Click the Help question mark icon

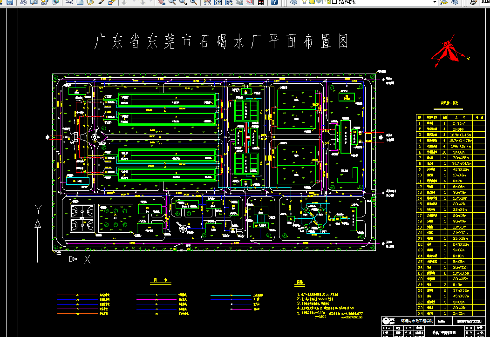[274, 2]
